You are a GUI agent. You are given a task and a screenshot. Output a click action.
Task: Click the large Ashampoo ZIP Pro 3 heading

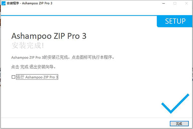[x=49, y=36]
